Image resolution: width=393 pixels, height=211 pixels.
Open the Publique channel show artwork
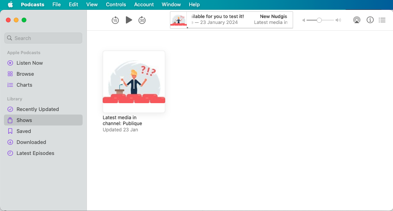[x=134, y=82]
